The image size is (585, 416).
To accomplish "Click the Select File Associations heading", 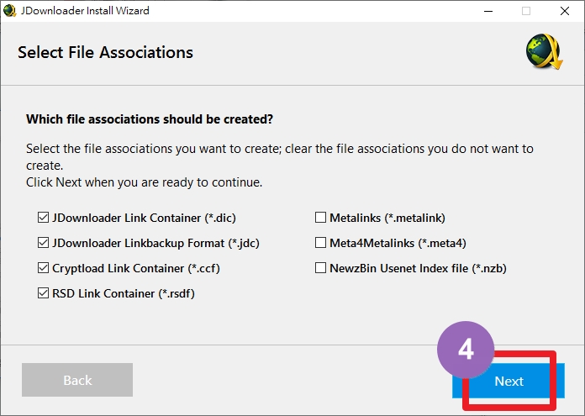I will [105, 52].
